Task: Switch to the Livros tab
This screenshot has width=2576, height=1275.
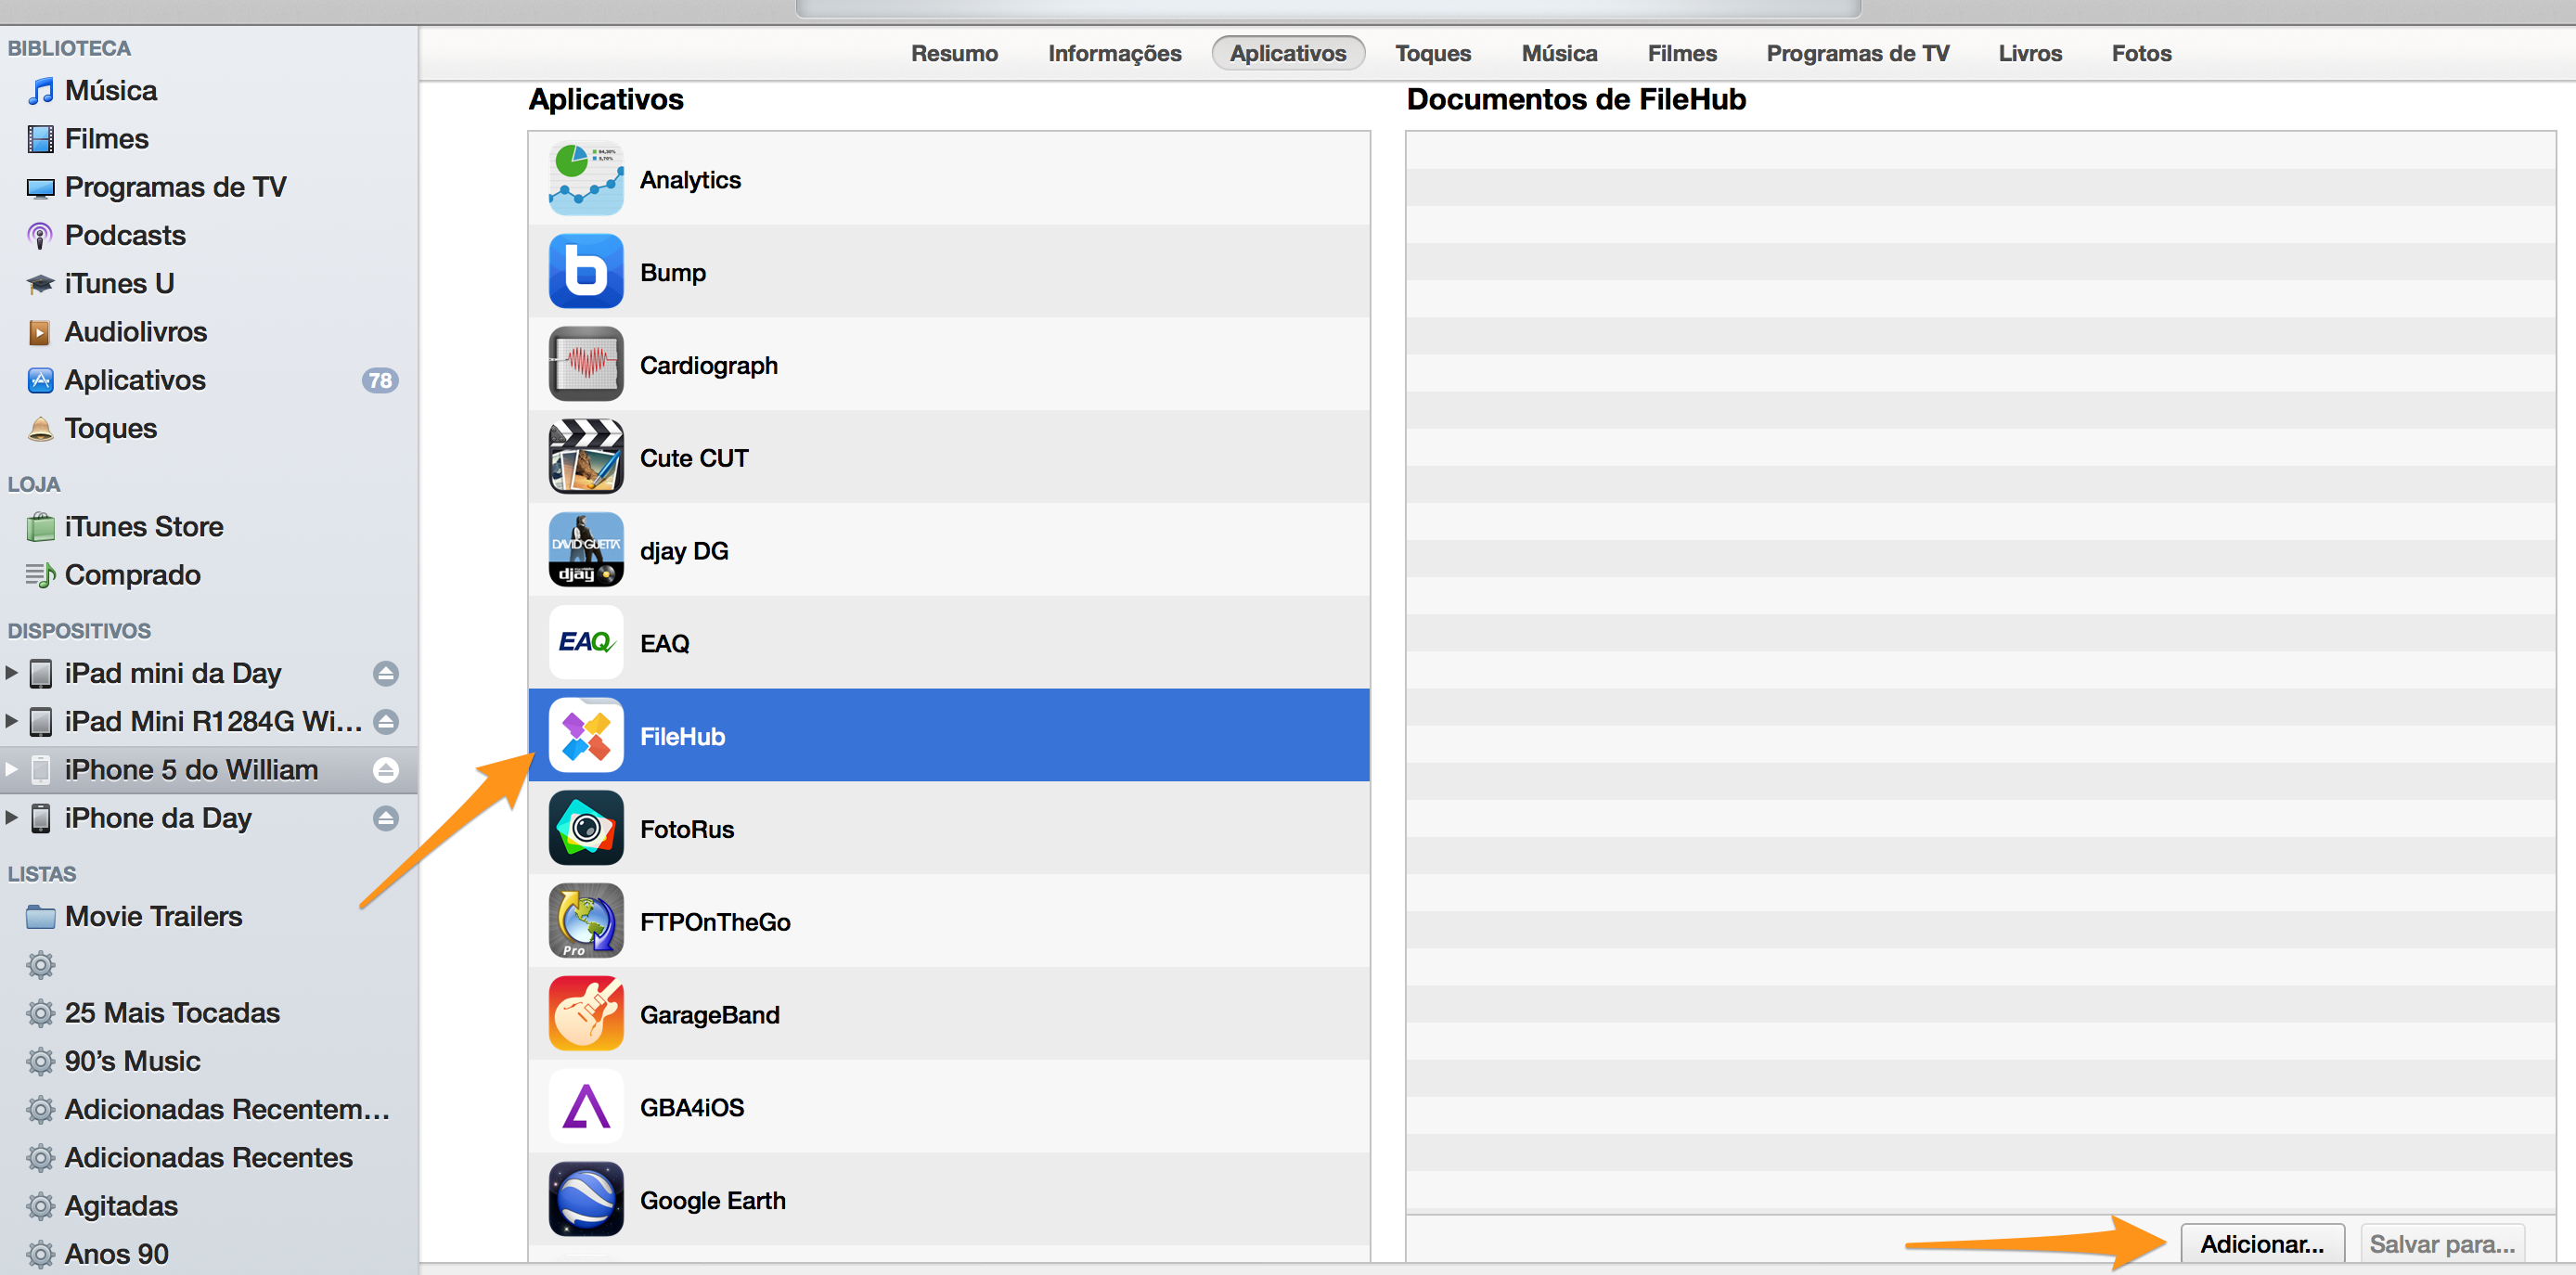Action: click(x=2030, y=53)
